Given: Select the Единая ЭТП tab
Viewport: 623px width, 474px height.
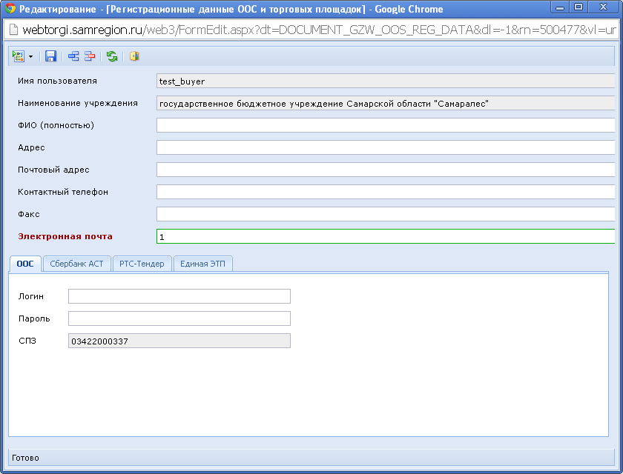Looking at the screenshot, I should coord(203,264).
